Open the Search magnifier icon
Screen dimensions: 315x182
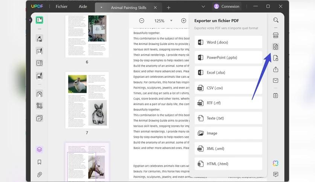coord(276,20)
